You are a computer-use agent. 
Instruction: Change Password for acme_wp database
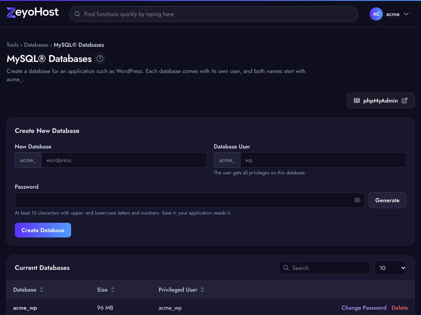pos(364,308)
